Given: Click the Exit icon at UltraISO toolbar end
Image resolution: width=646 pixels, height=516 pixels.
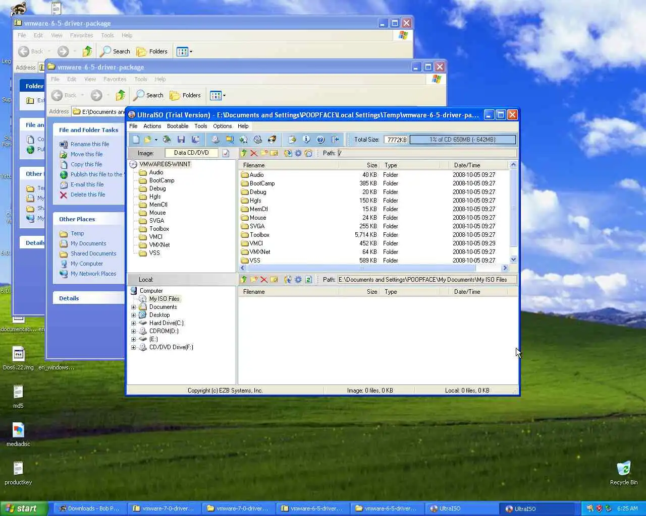Looking at the screenshot, I should point(335,140).
